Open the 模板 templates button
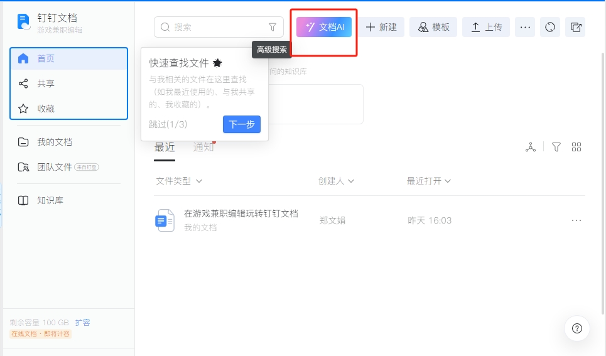Image resolution: width=606 pixels, height=356 pixels. pos(433,27)
